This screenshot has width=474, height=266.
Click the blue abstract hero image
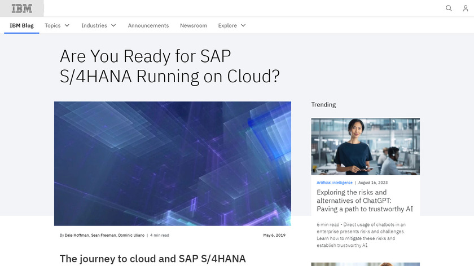173,163
